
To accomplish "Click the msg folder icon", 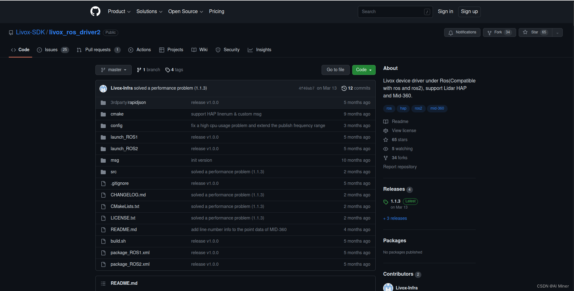I will point(103,160).
